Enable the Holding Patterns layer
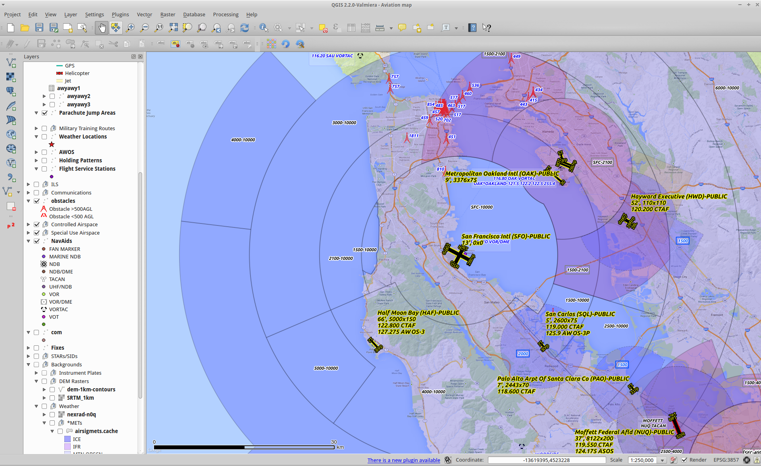This screenshot has width=761, height=466. click(x=44, y=160)
